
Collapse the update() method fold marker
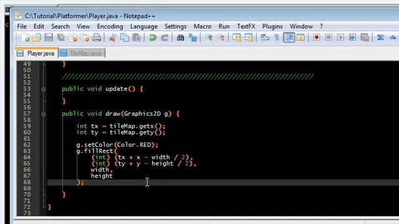[x=43, y=90]
